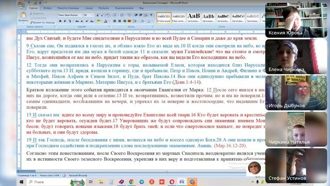Undo the last action in Quick Access

(x=29, y=3)
